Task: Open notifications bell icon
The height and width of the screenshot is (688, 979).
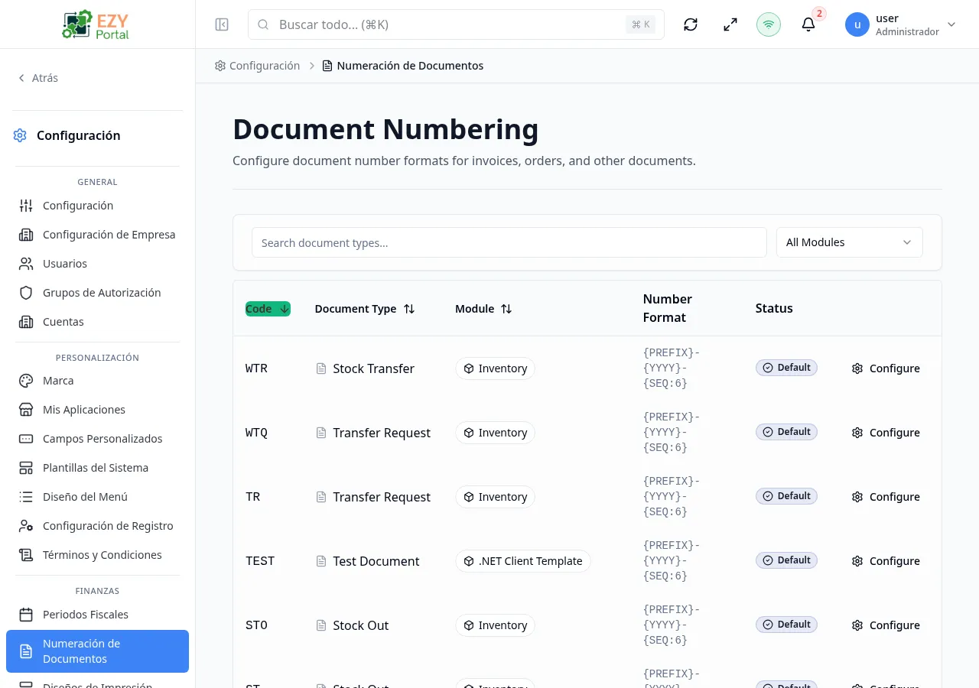Action: click(808, 24)
